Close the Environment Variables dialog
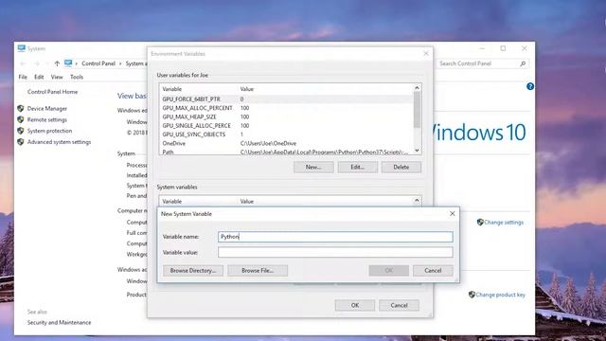This screenshot has height=341, width=606. [426, 53]
